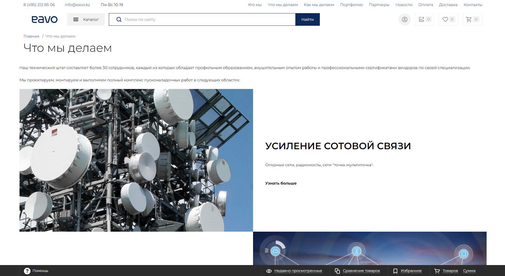Viewport: 505px width, 276px height.
Task: Click the antenna tower image
Action: [x=136, y=160]
